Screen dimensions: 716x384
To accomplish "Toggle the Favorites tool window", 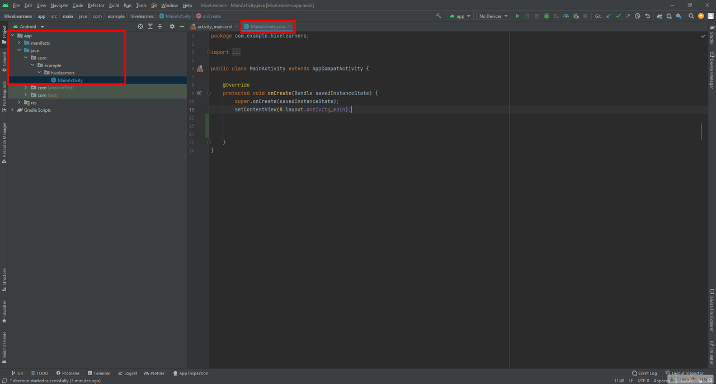I will 4,312.
